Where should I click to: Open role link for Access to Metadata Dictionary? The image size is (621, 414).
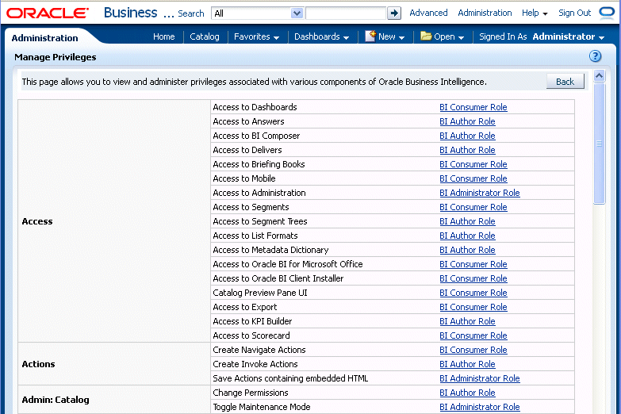(467, 250)
